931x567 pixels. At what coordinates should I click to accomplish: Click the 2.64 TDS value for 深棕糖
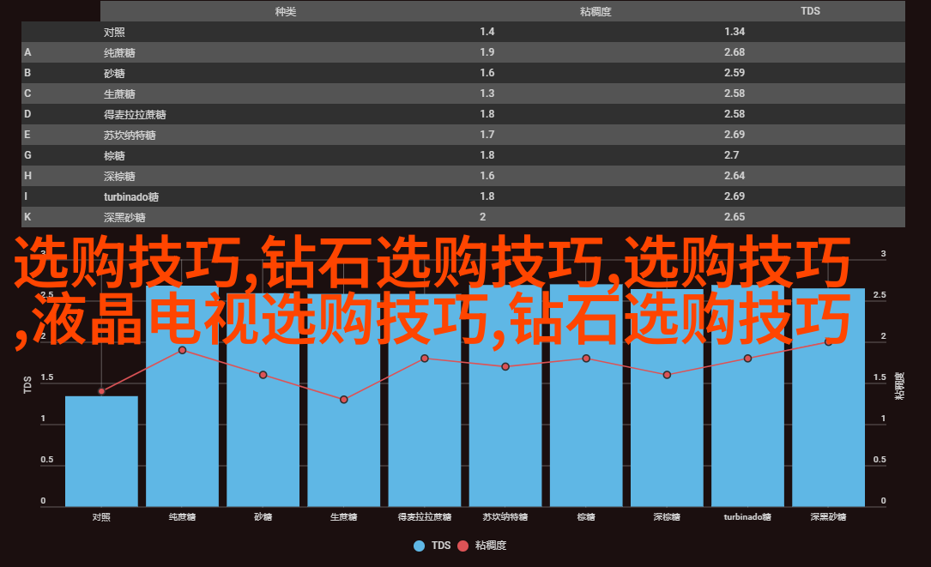point(735,176)
